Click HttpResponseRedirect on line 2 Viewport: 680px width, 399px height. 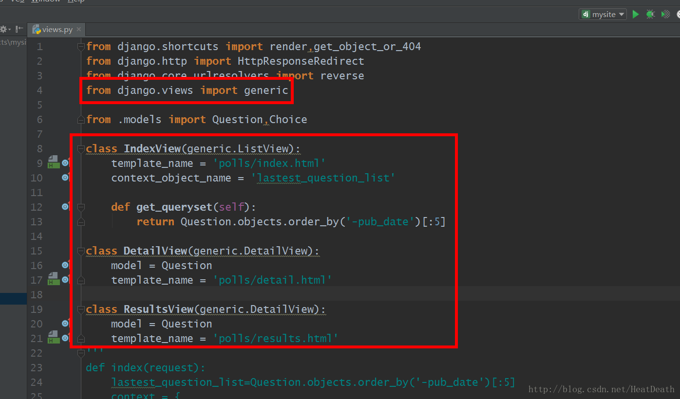tap(301, 61)
